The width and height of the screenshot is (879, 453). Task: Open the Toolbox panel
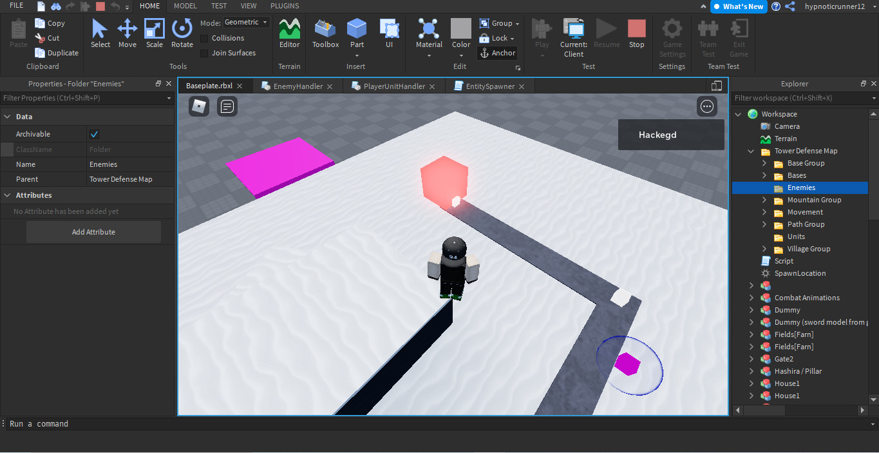325,33
